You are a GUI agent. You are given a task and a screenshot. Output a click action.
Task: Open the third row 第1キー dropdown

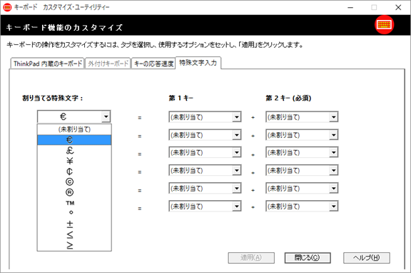coord(236,152)
